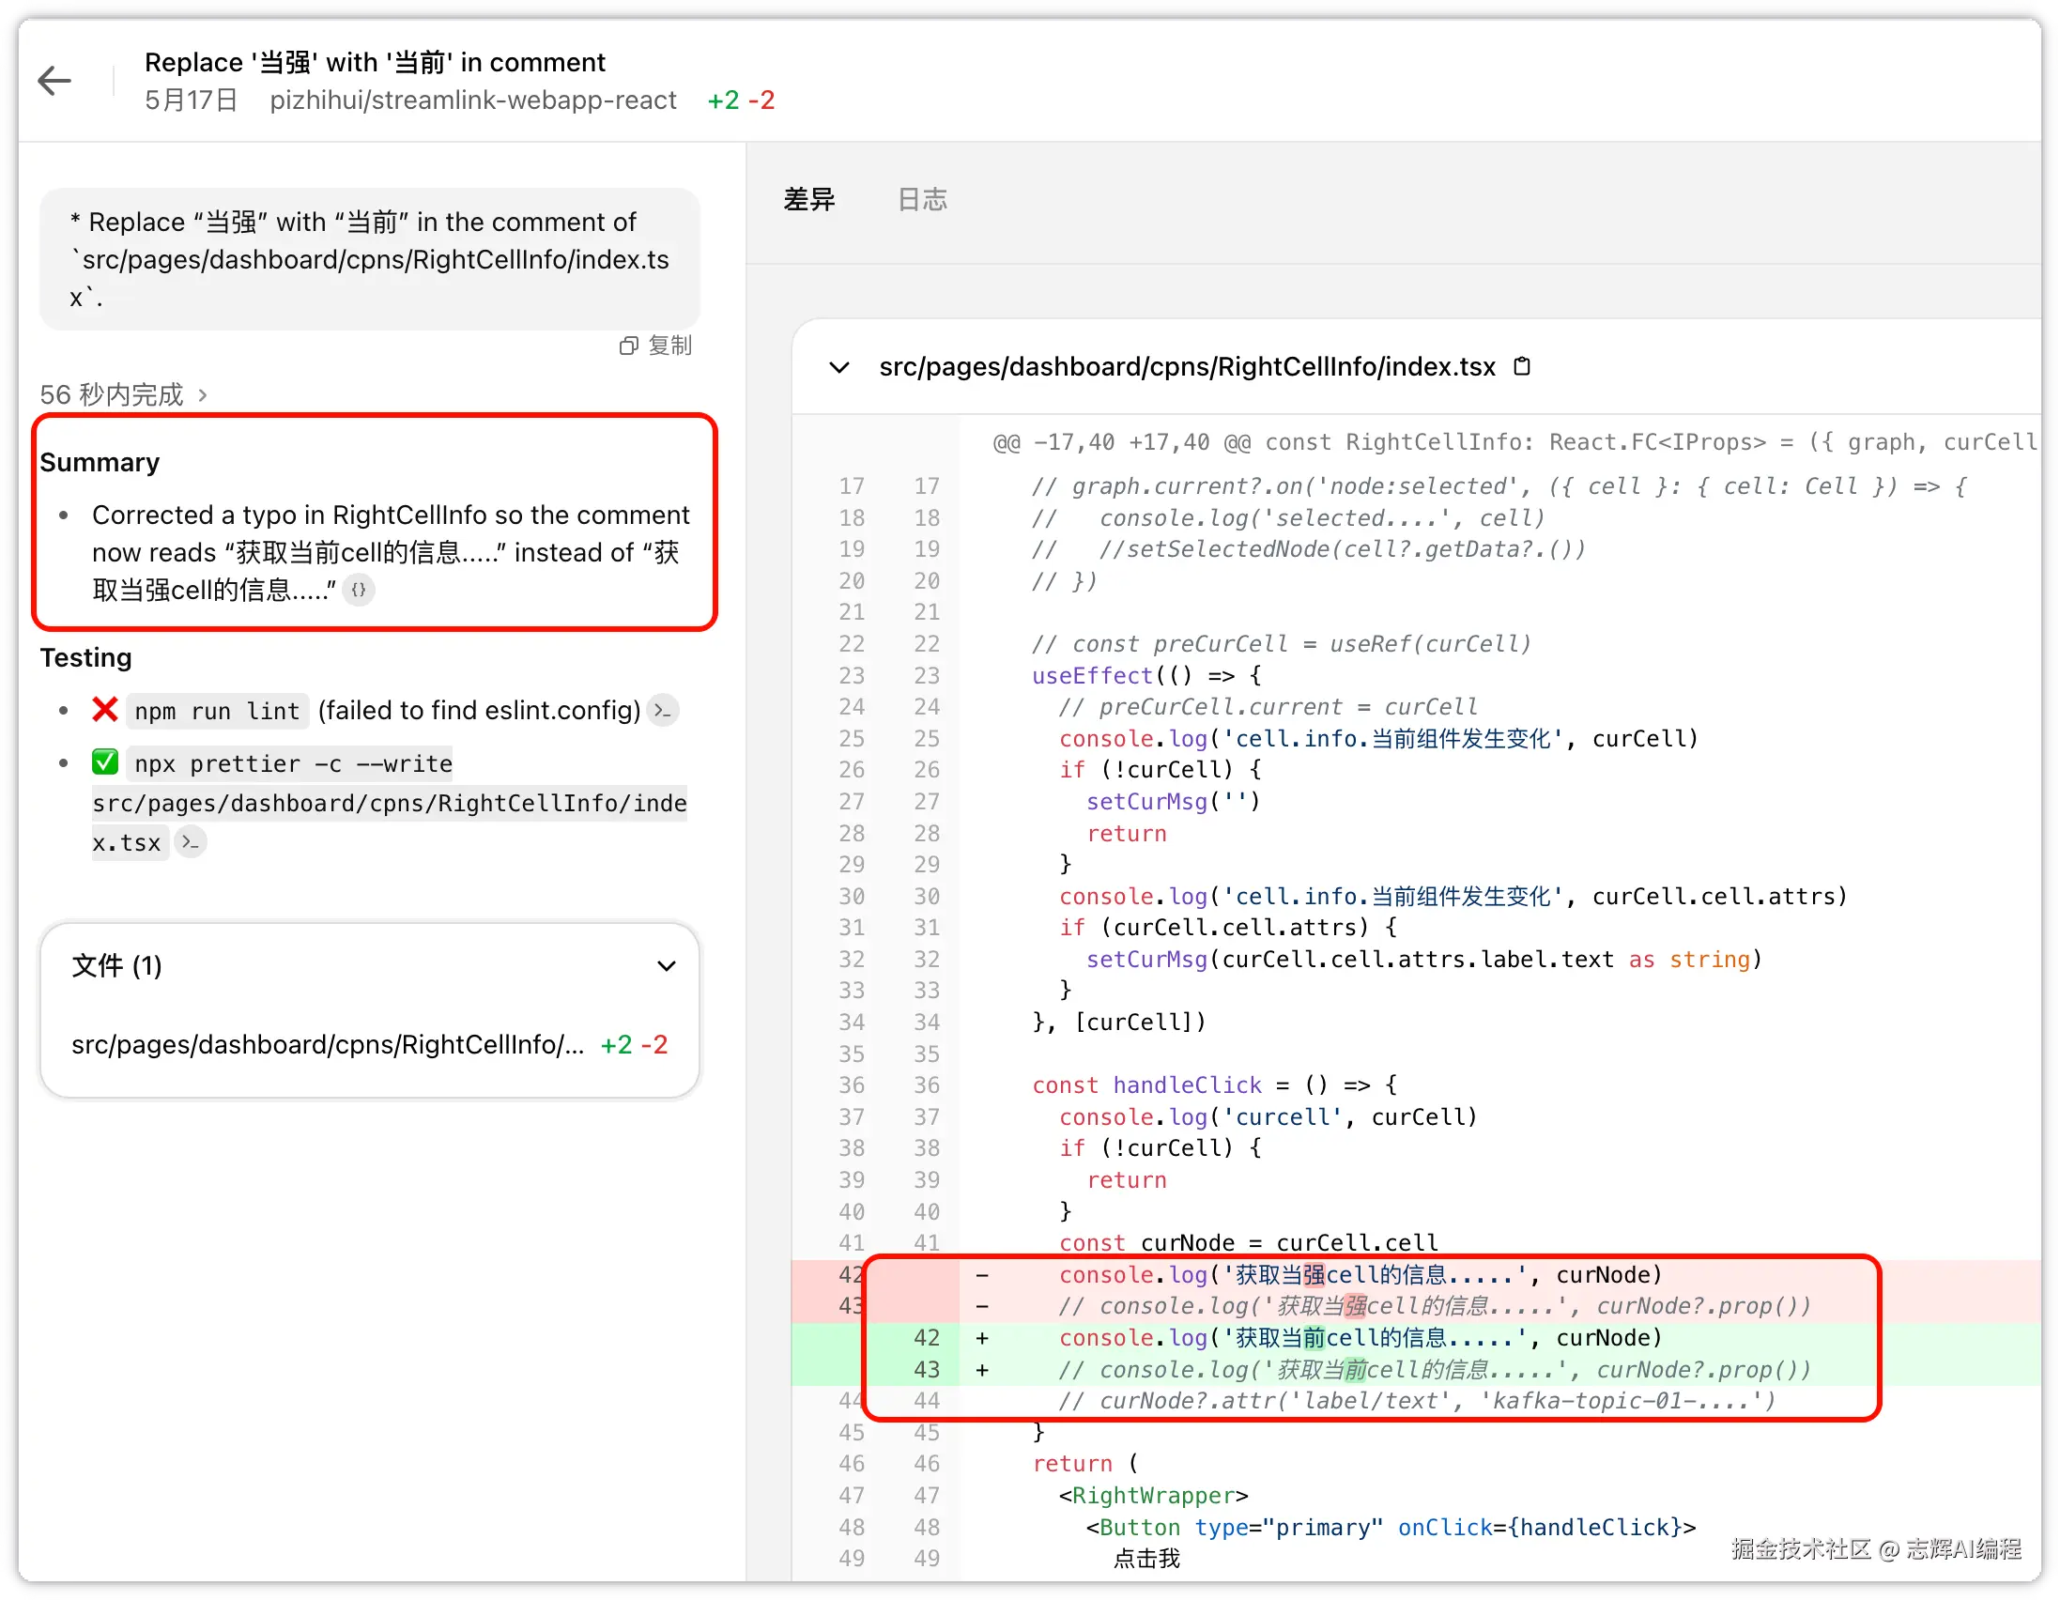This screenshot has height=1600, width=2060.
Task: Open the RightCellInfo file in the files list
Action: tap(328, 1044)
